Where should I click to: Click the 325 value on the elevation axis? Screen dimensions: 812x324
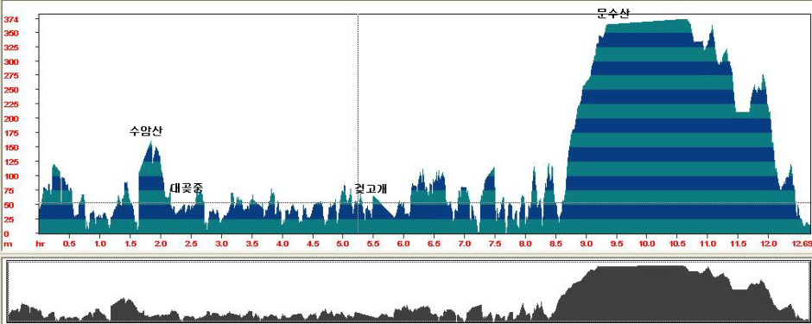point(11,48)
